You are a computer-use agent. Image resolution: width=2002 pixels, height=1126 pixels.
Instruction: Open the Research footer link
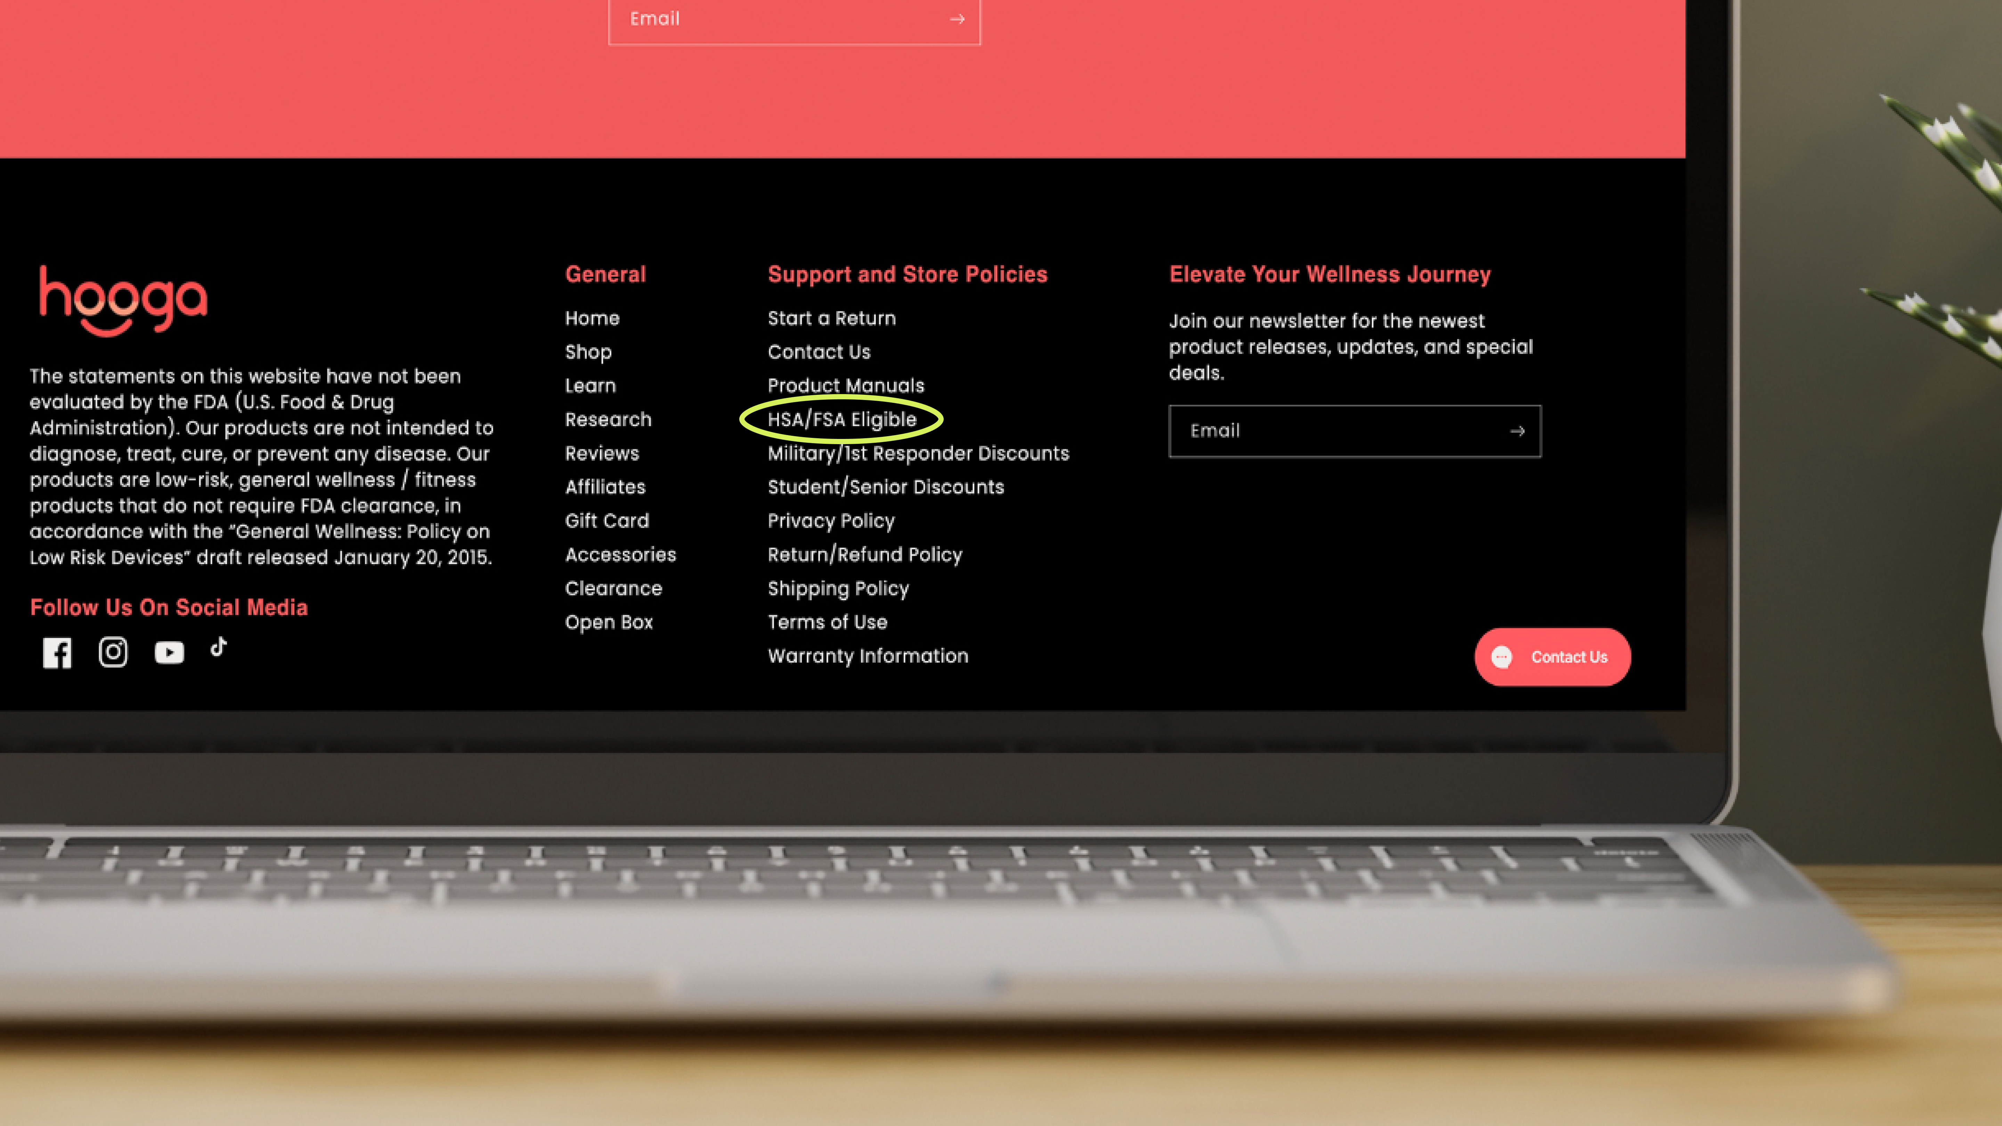(608, 419)
